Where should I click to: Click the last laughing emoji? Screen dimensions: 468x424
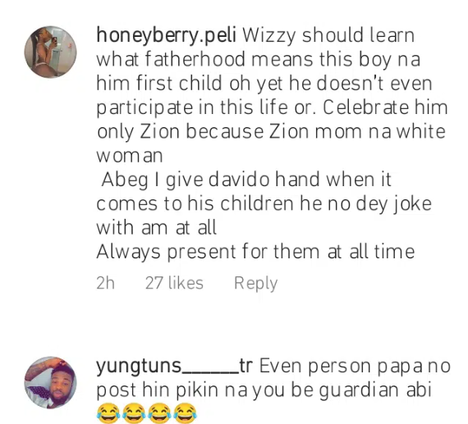pos(185,413)
